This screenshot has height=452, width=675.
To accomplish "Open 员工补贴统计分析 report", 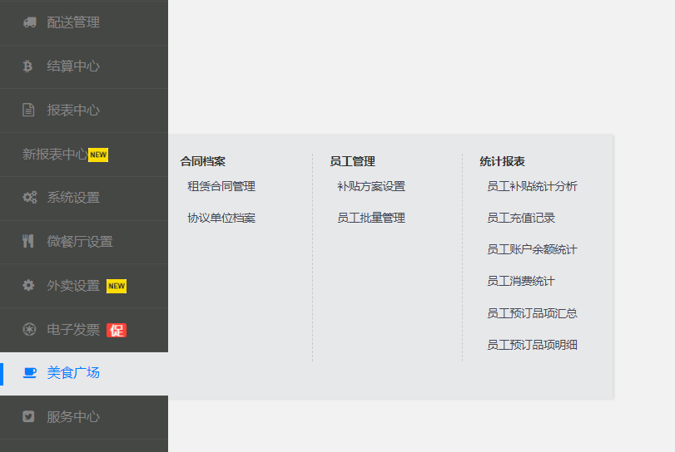I will tap(532, 186).
